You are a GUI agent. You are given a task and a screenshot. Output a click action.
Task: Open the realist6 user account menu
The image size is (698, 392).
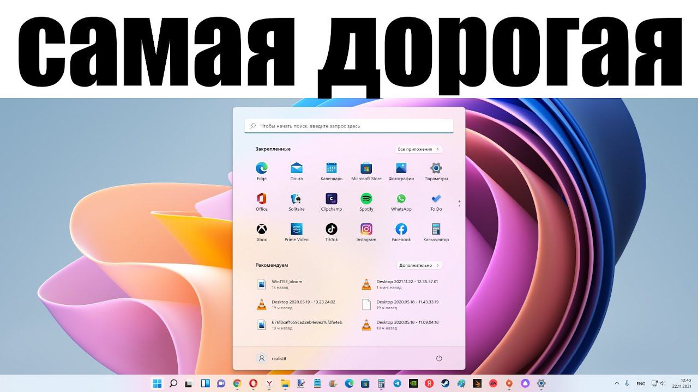pos(272,358)
